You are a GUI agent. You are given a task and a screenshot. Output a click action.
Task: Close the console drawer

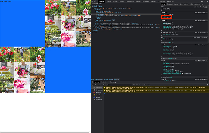pyautogui.click(x=207, y=82)
